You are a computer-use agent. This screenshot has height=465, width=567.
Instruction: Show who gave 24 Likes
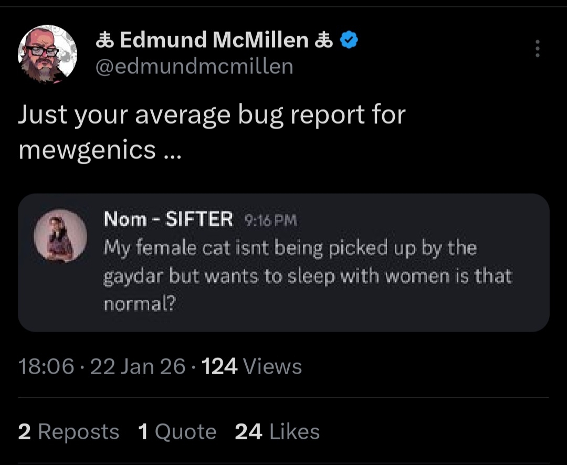tap(277, 432)
